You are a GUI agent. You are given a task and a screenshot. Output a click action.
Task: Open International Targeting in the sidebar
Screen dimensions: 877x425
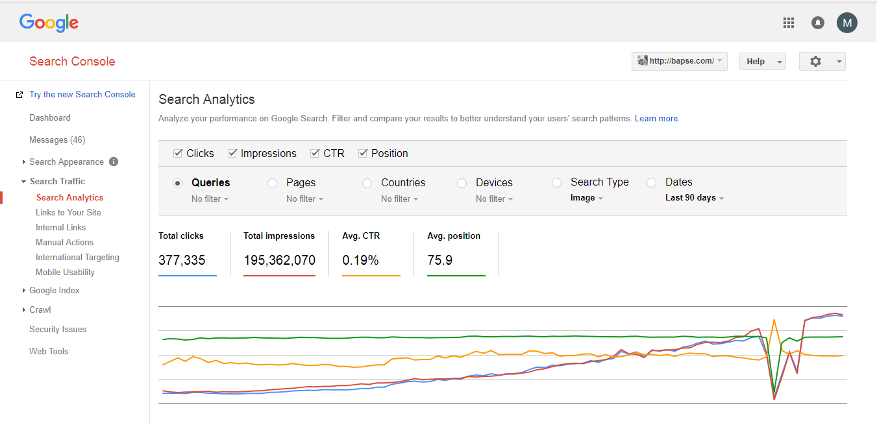pyautogui.click(x=77, y=258)
